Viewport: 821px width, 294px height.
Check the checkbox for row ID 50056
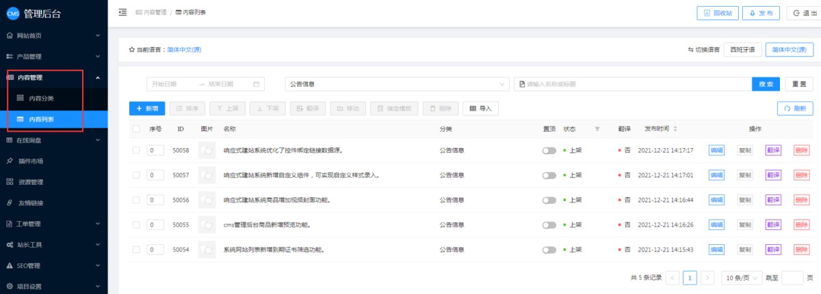click(x=136, y=200)
